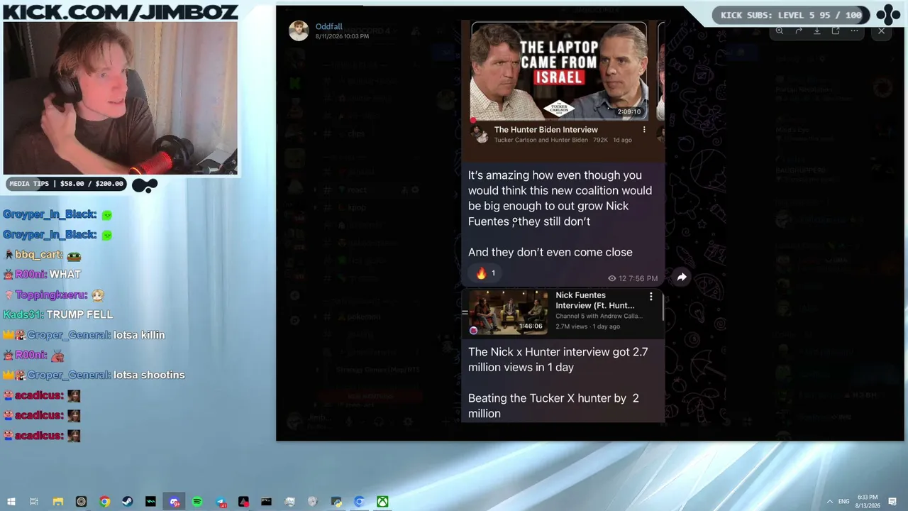Click Oddfall's avatar in the viewer header

click(299, 31)
